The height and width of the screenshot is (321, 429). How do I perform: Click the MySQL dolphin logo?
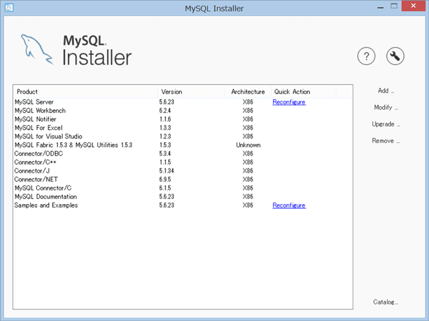tap(36, 50)
